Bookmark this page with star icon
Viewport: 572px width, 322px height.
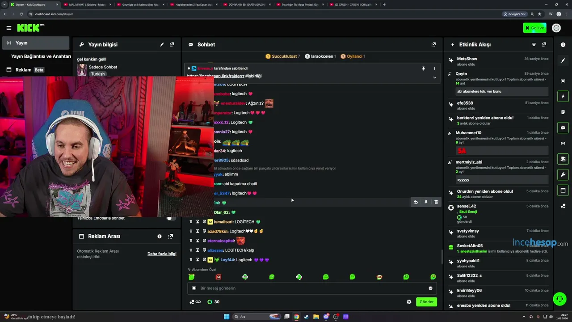click(x=539, y=14)
